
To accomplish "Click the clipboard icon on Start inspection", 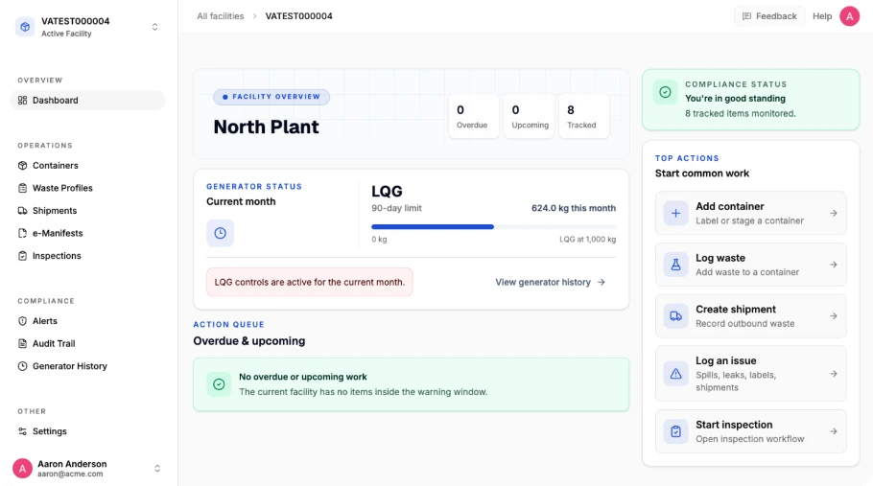I will [675, 431].
